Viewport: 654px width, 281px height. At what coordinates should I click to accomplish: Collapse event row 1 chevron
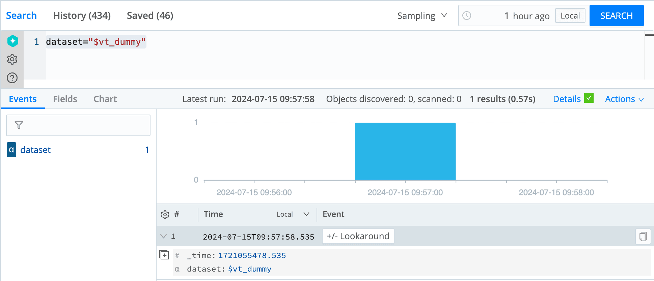[164, 236]
